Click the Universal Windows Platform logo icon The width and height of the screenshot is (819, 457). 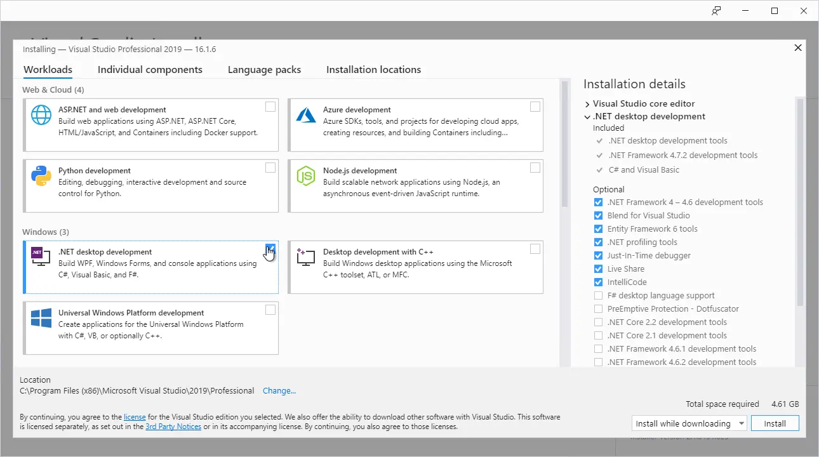coord(41,317)
